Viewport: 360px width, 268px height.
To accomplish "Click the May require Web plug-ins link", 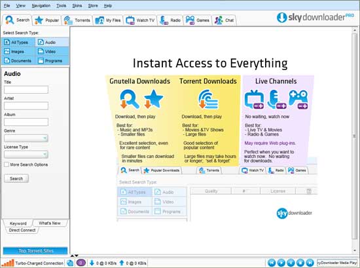I will (270, 143).
